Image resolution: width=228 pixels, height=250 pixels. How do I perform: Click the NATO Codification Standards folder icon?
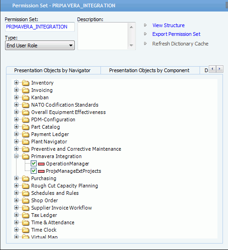[x=26, y=105]
